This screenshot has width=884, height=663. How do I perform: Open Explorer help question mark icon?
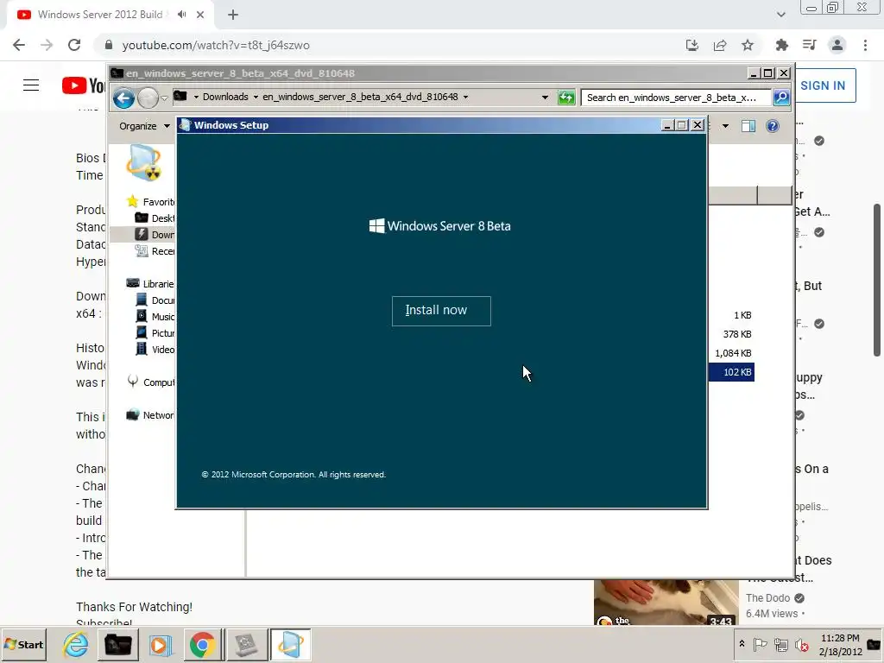(x=773, y=126)
